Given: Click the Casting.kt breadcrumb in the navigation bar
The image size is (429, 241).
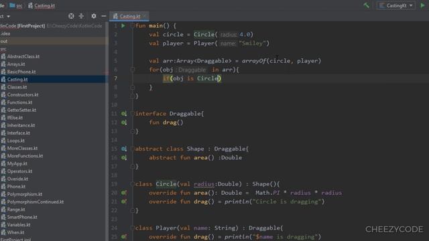Looking at the screenshot, I should [42, 5].
